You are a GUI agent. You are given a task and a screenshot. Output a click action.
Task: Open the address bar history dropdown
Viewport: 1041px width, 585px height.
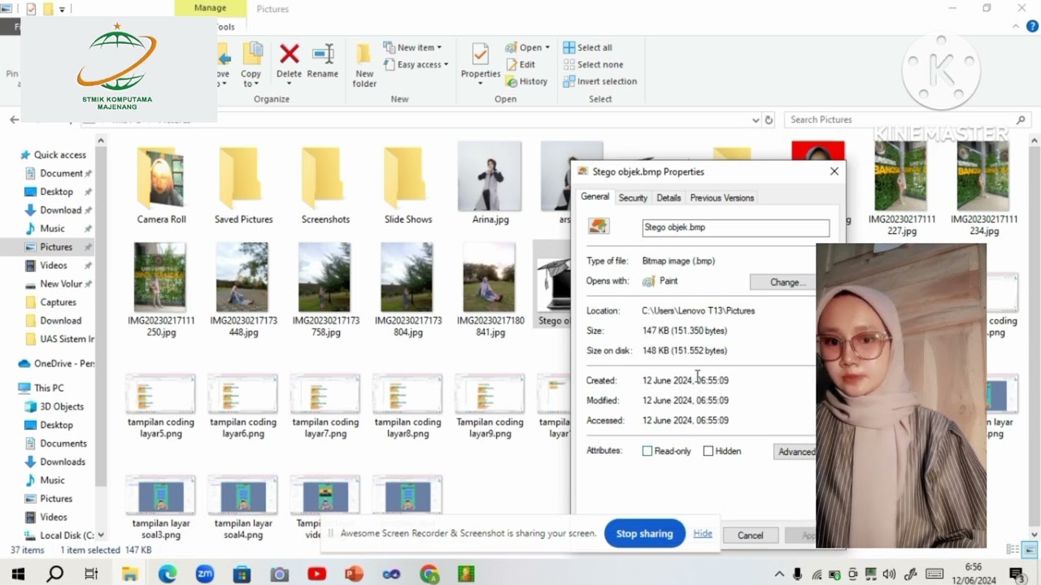click(756, 119)
